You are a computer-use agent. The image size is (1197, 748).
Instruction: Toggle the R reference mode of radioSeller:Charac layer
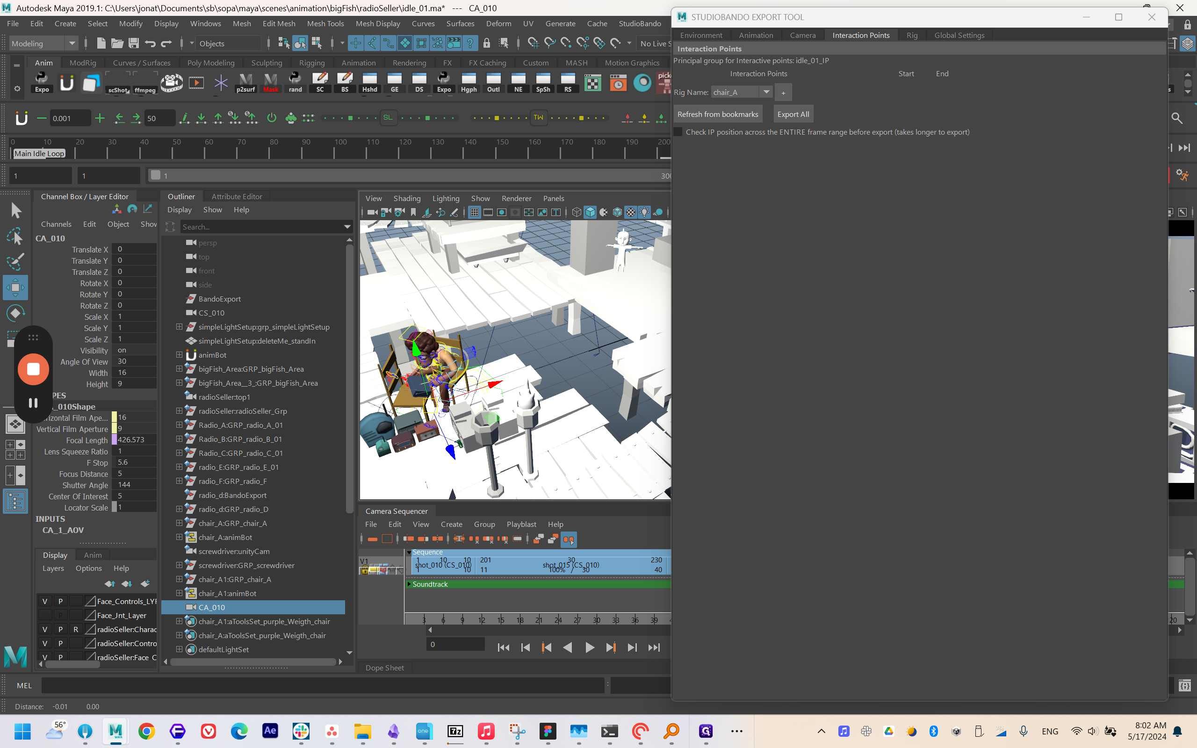pyautogui.click(x=76, y=629)
